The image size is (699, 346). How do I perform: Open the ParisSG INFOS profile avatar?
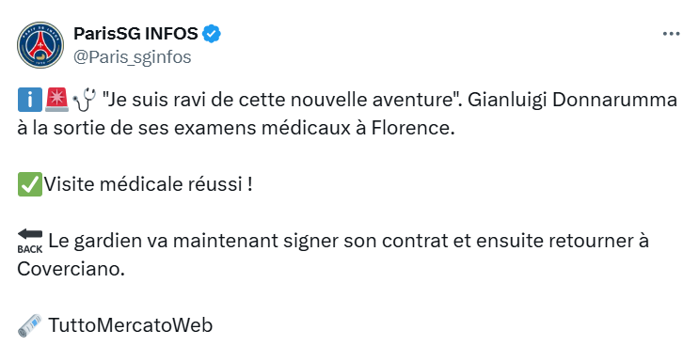(40, 45)
